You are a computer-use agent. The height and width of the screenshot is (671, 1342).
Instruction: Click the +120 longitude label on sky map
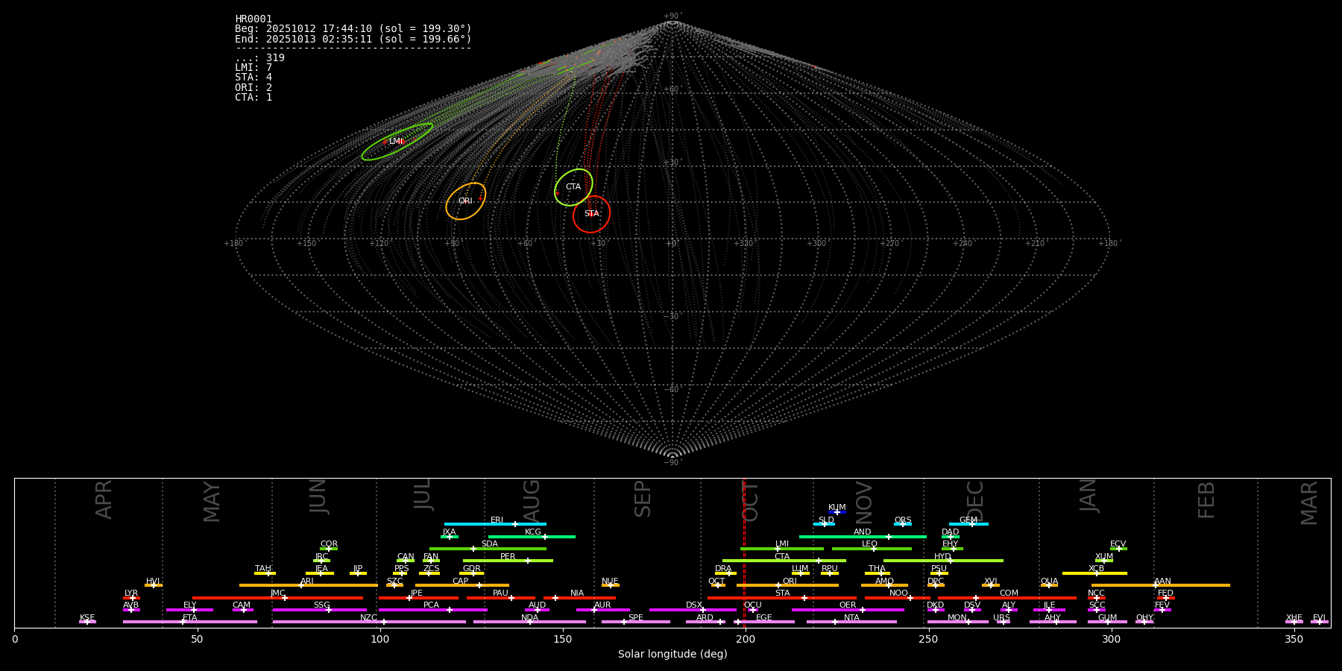(x=379, y=244)
